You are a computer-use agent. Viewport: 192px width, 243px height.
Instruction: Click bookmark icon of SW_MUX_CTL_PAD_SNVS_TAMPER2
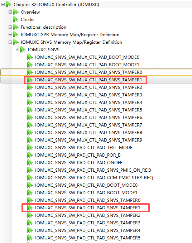tap(30, 87)
